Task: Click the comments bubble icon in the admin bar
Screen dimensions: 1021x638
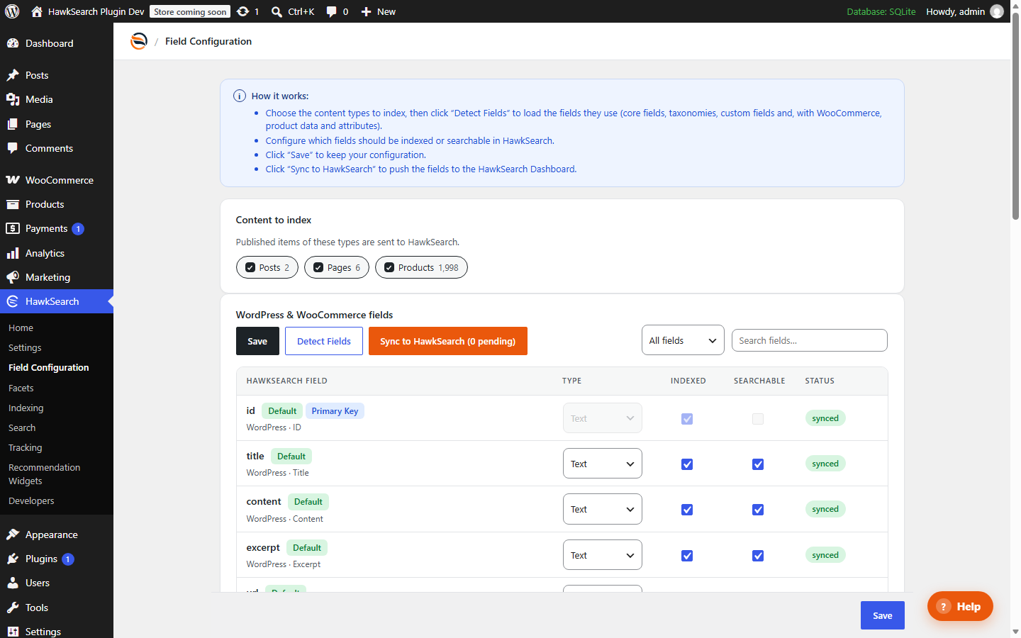Action: [331, 11]
